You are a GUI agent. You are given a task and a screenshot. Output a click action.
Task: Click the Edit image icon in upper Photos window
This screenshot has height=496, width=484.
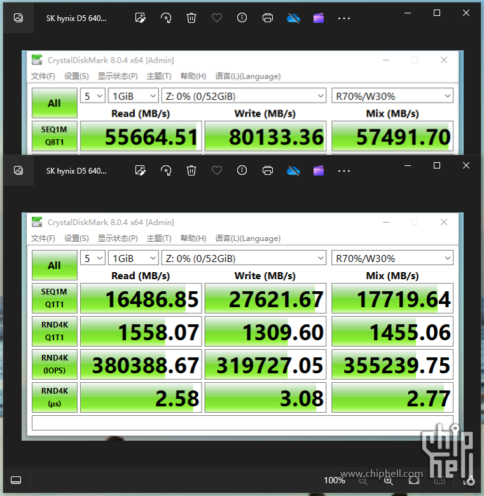coord(140,18)
